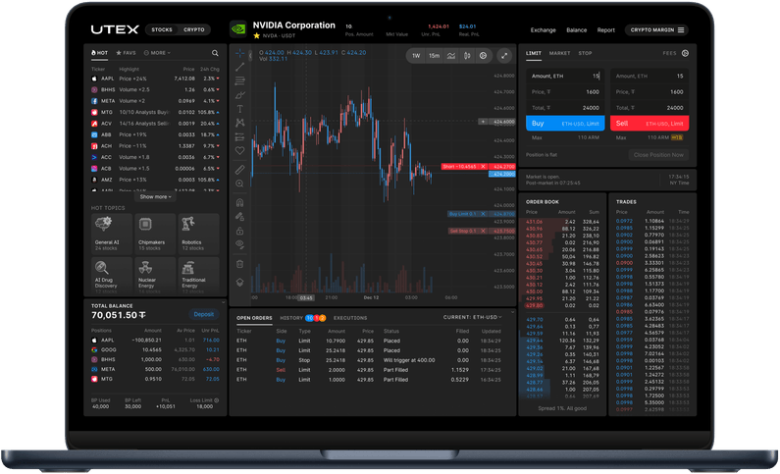780x474 pixels.
Task: Open Robotics hot topic
Action: pos(198,234)
